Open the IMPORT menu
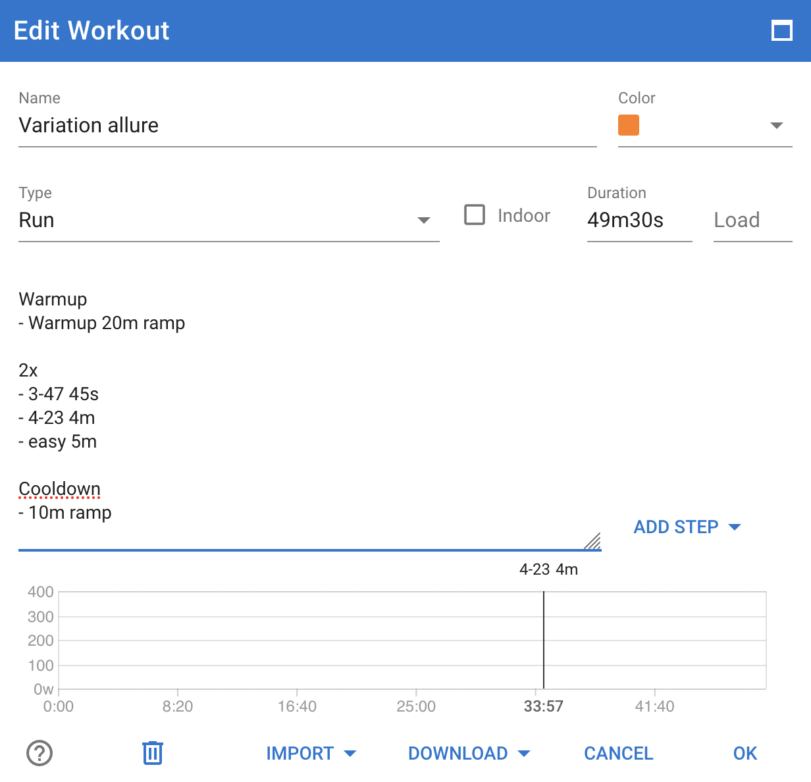 [x=311, y=753]
